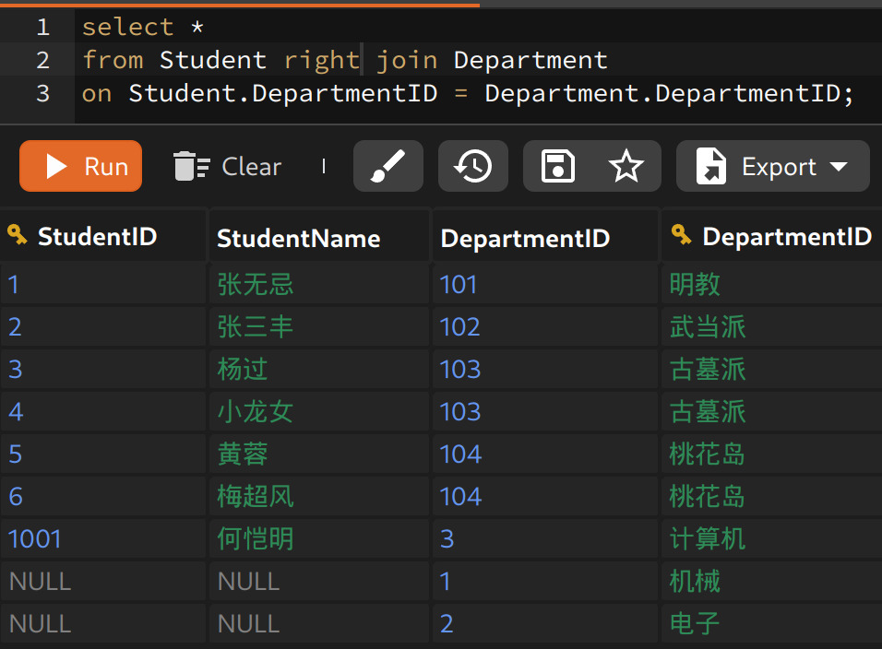Expand the Export dropdown arrow
882x649 pixels.
839,167
